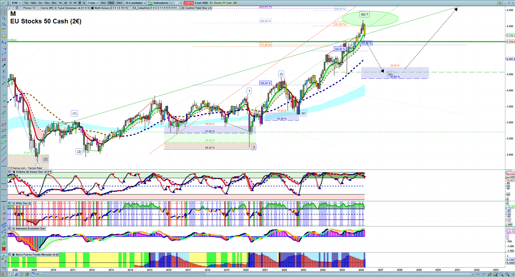Toggle the Willy Doc color box
Image resolution: width=515 pixels, height=277 pixels.
point(14,203)
